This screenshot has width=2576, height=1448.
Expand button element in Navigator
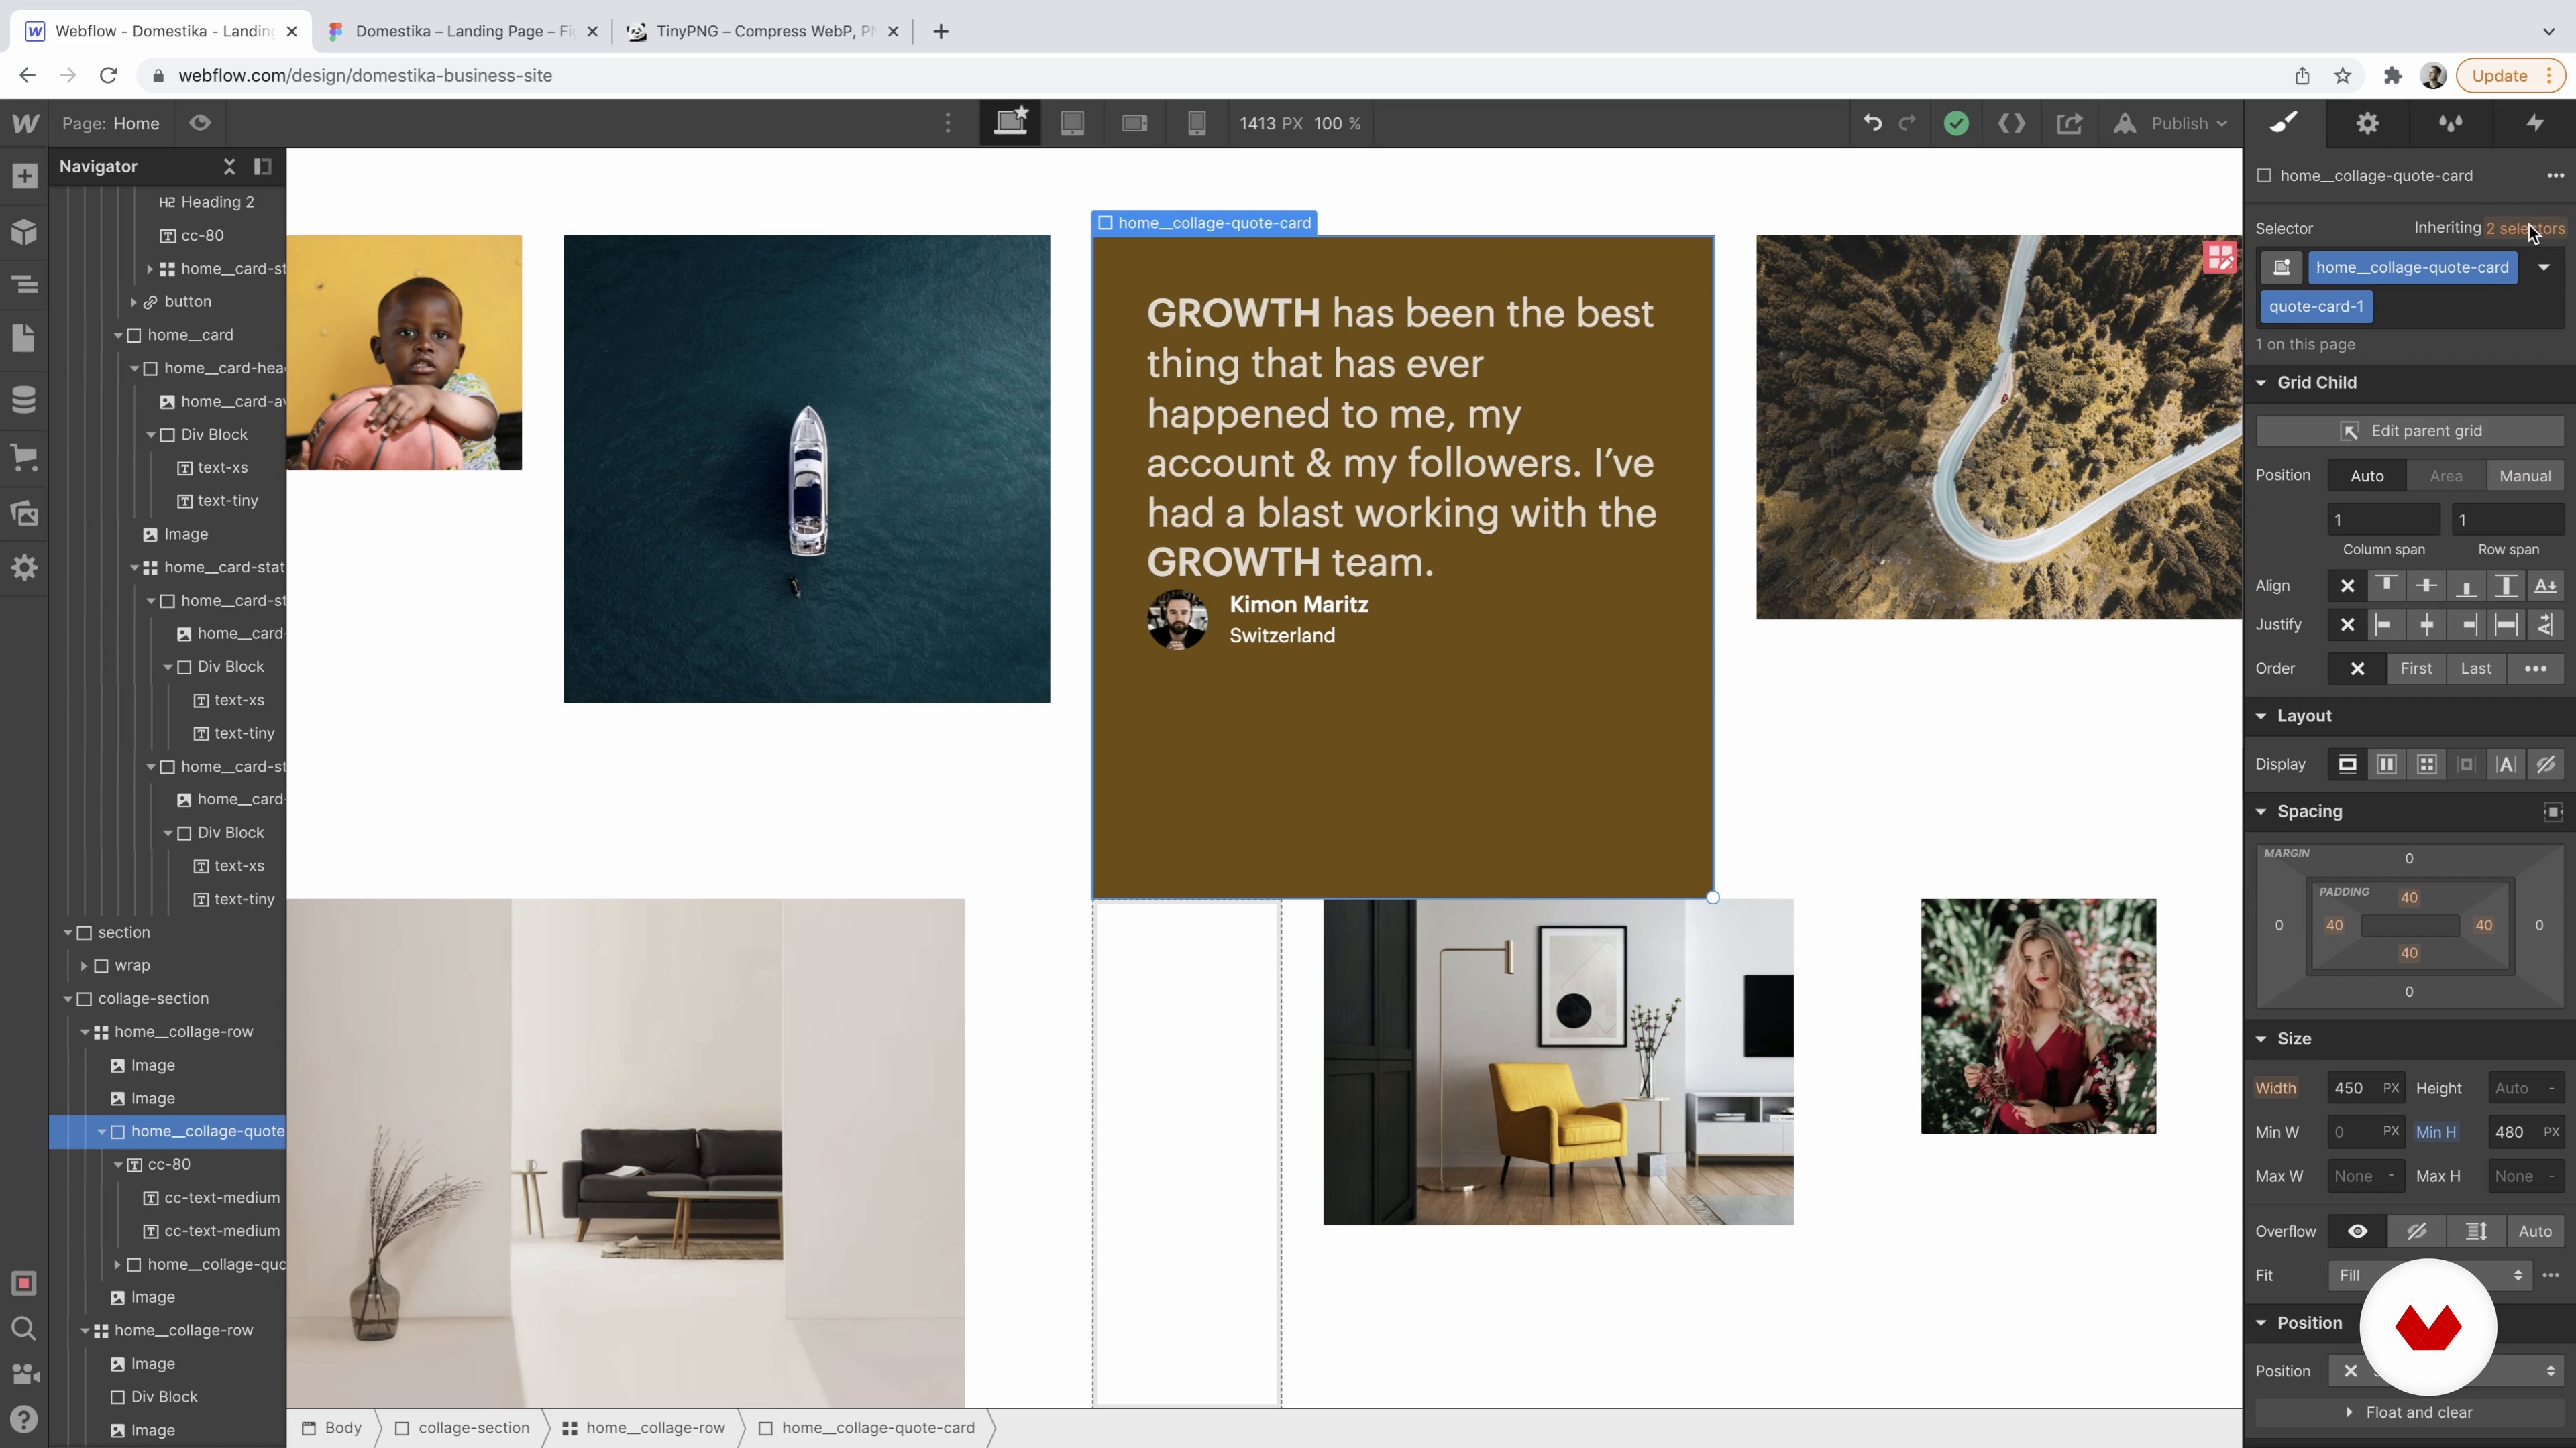tap(133, 302)
